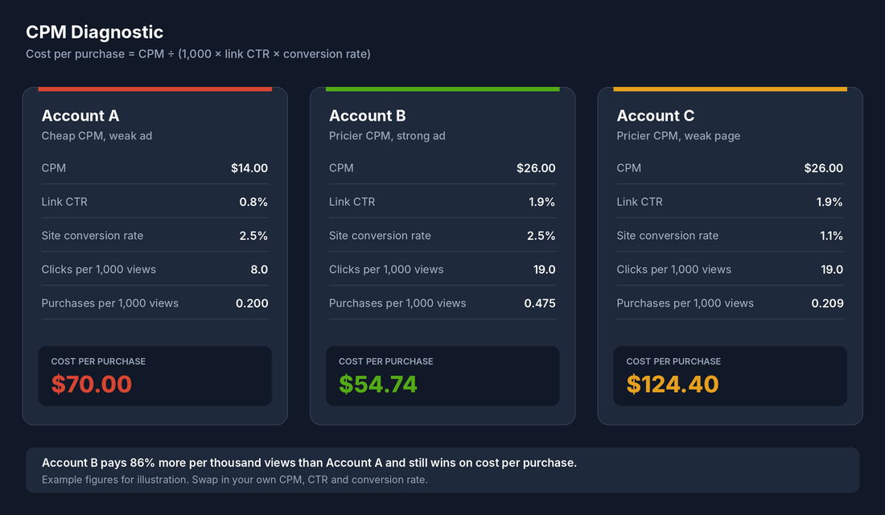
Task: Click Account B's COST PER PURCHASE caption
Action: (386, 361)
